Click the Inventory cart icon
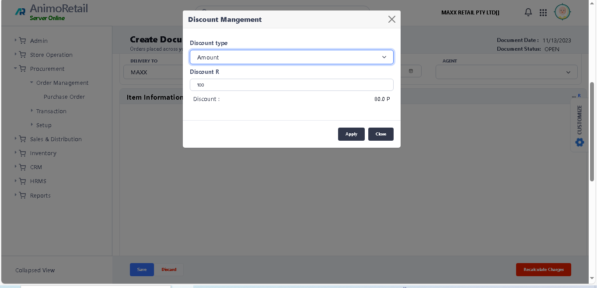This screenshot has height=288, width=597. pos(23,153)
